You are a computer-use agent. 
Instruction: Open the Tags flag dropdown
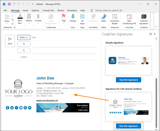pos(64,19)
